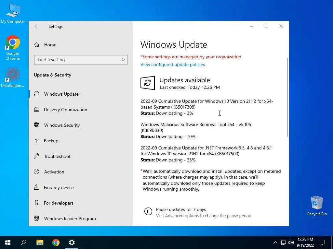Click the Malicious Software Removal Tool entry
Viewport: 333px width, 249px height.
tap(195, 127)
